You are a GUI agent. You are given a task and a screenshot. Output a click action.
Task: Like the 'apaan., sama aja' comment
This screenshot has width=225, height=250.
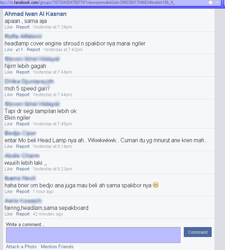(8, 27)
